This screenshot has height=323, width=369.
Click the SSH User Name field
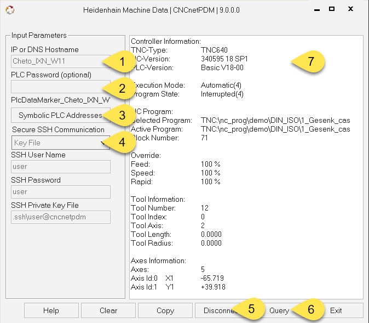pos(60,167)
